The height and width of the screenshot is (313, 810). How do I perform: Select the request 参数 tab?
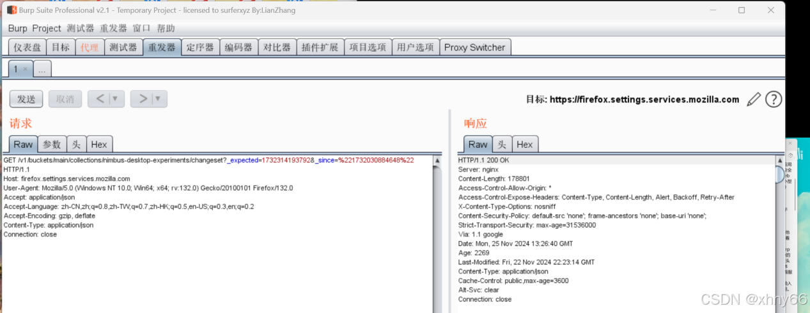[x=52, y=144]
